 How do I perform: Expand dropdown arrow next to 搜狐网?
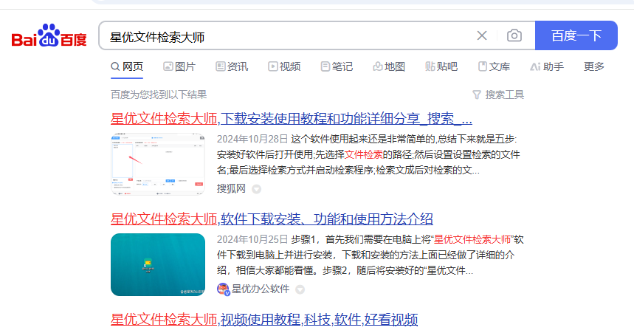[x=256, y=189]
